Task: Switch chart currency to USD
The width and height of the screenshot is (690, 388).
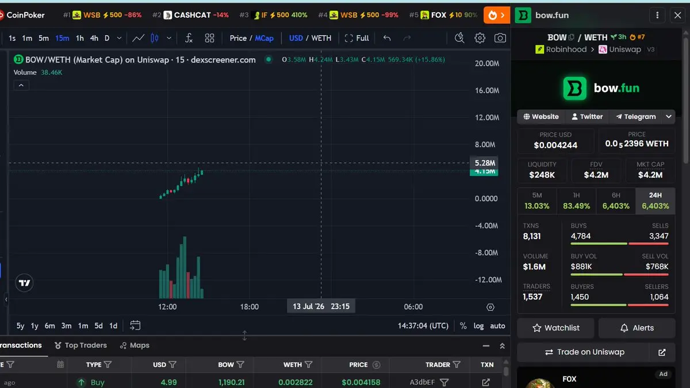Action: pyautogui.click(x=296, y=38)
